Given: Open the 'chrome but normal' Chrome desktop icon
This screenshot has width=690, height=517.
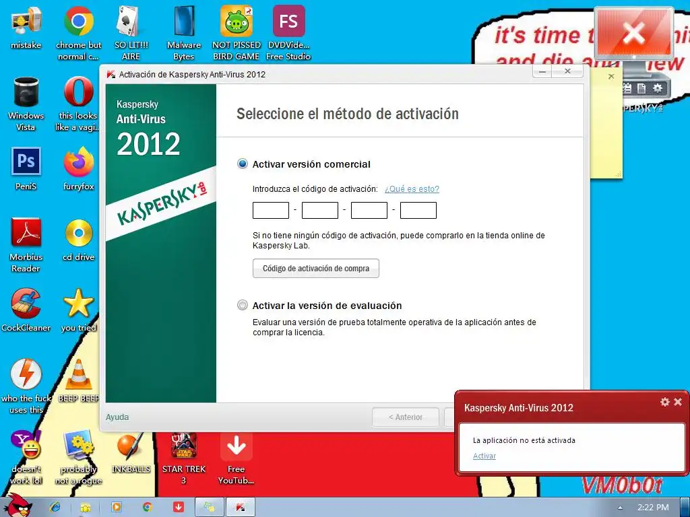Looking at the screenshot, I should click(78, 33).
